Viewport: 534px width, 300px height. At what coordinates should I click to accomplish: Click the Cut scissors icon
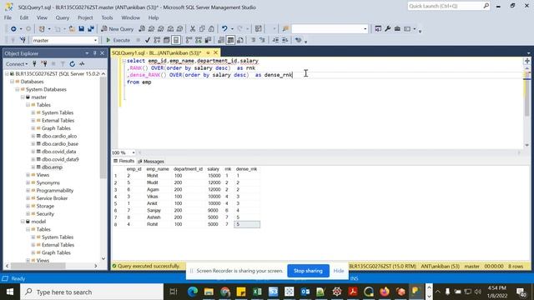point(193,29)
